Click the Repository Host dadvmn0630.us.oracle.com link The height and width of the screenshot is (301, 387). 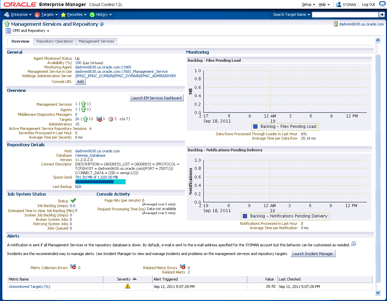point(98,151)
